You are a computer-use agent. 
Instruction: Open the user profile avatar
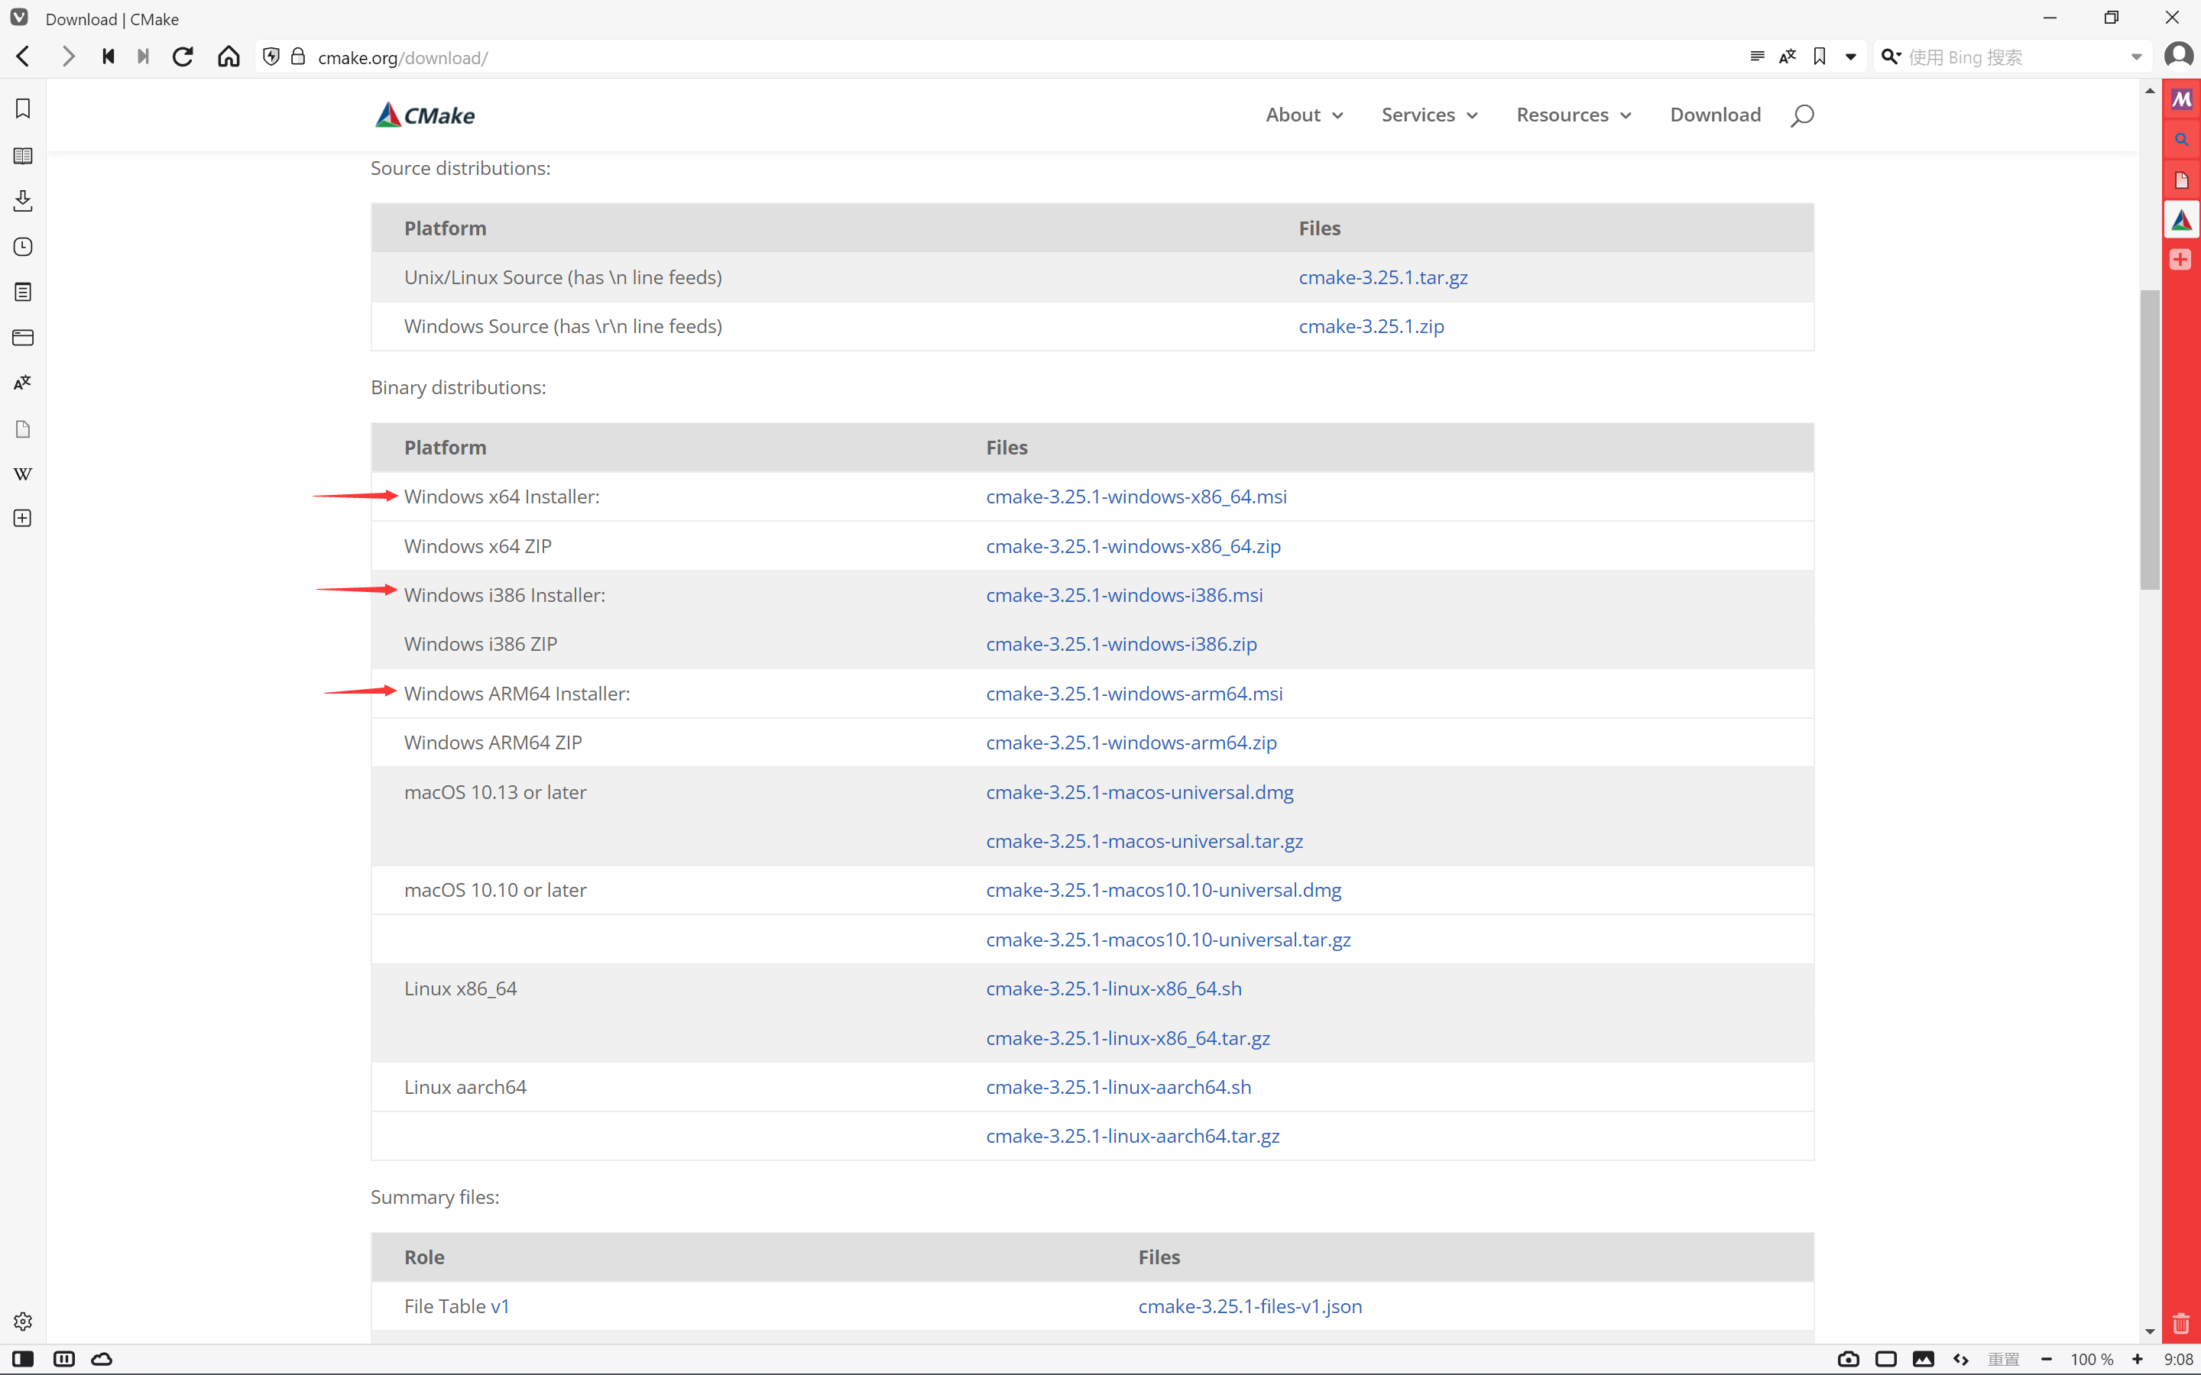click(2179, 57)
